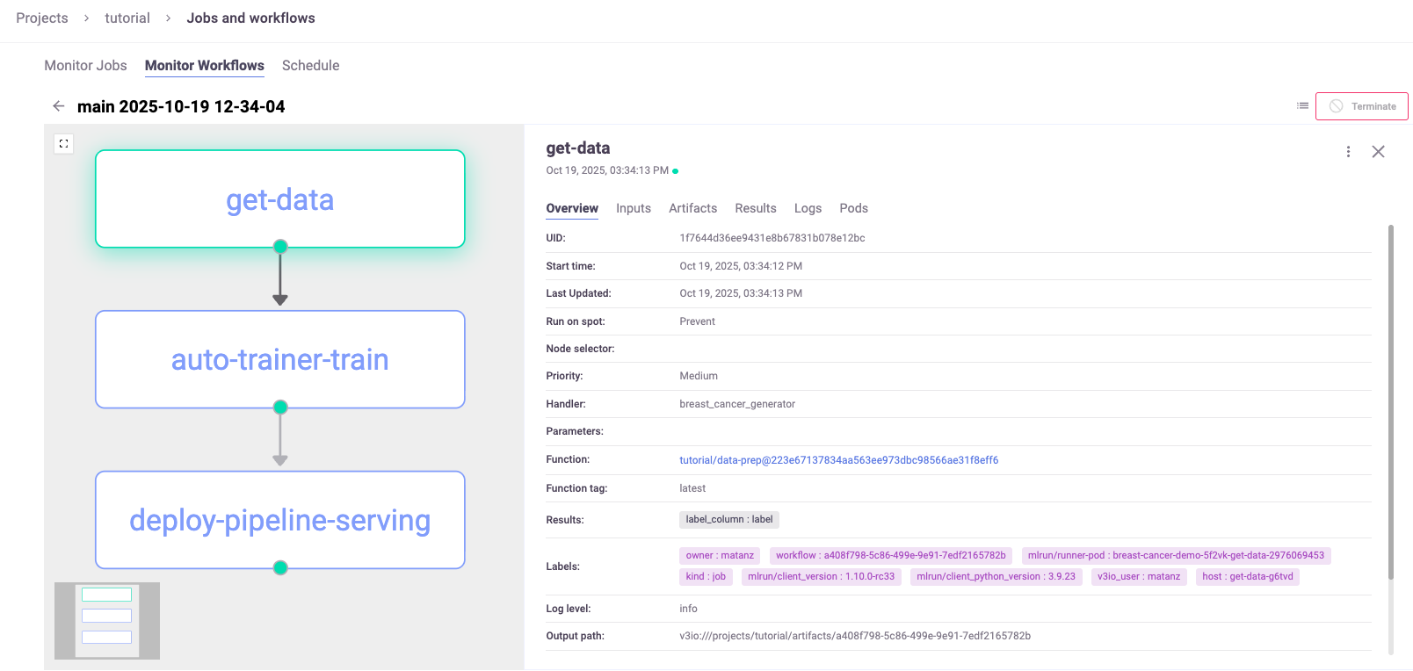Switch to the Artifacts tab

tap(692, 208)
